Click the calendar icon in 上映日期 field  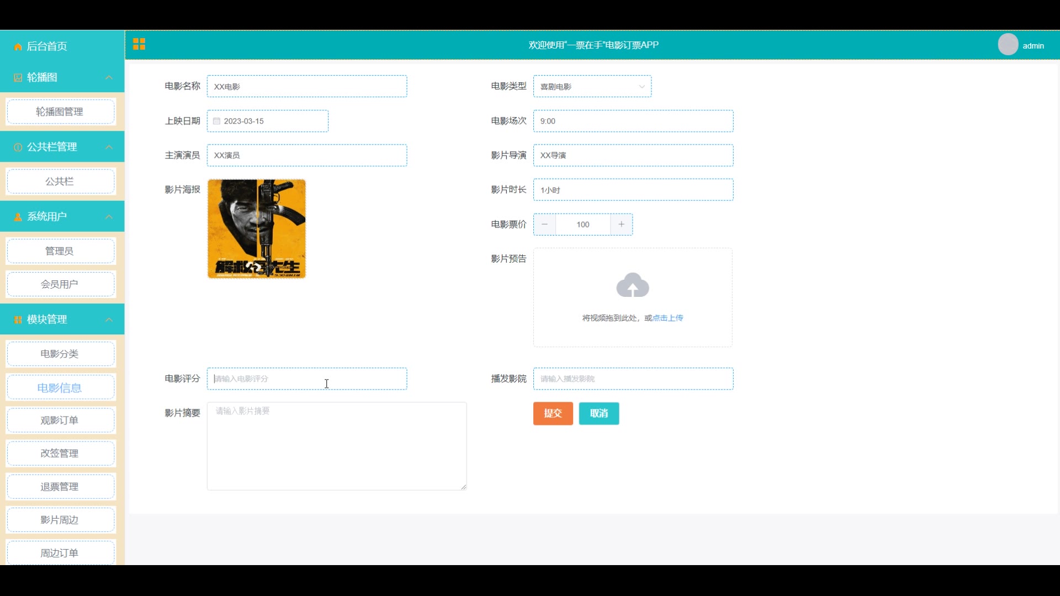pyautogui.click(x=216, y=121)
